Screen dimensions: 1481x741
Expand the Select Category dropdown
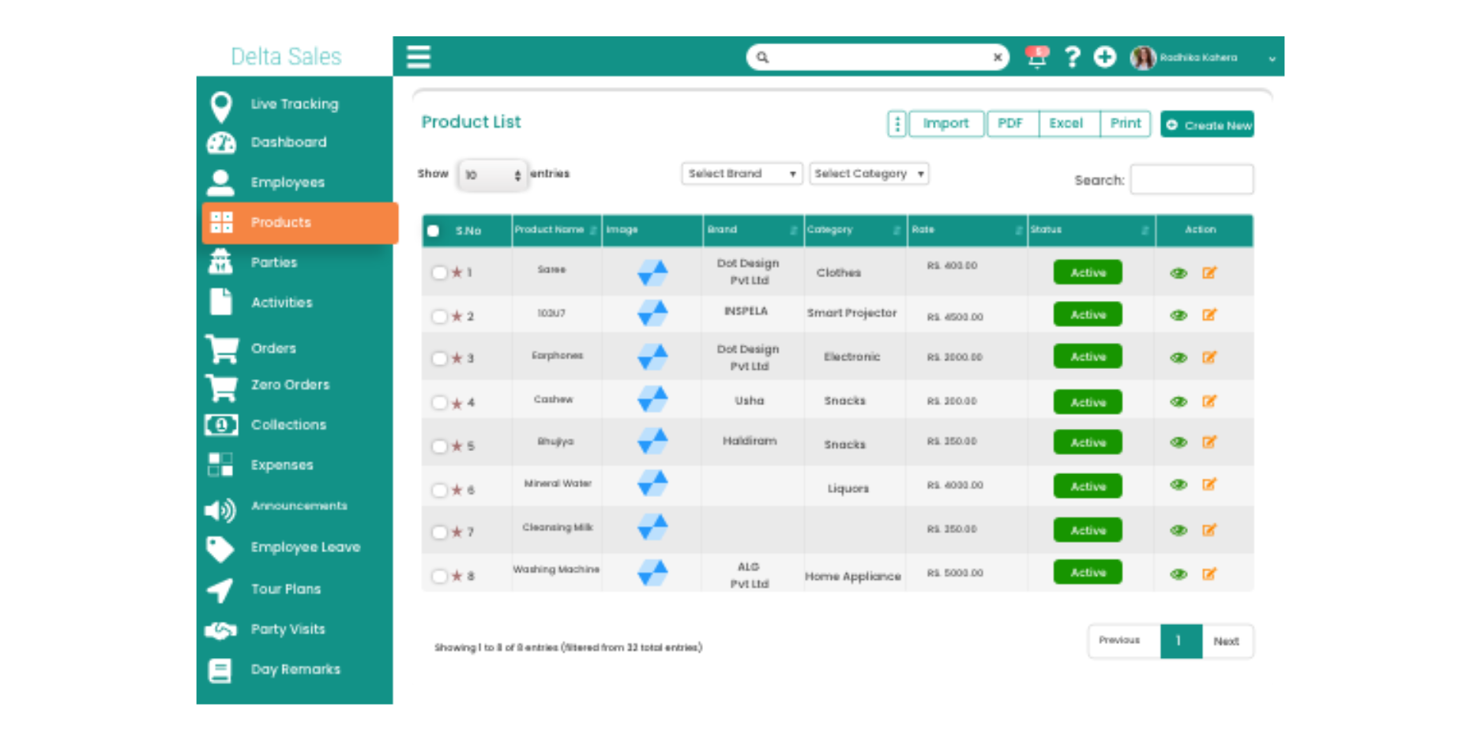868,174
